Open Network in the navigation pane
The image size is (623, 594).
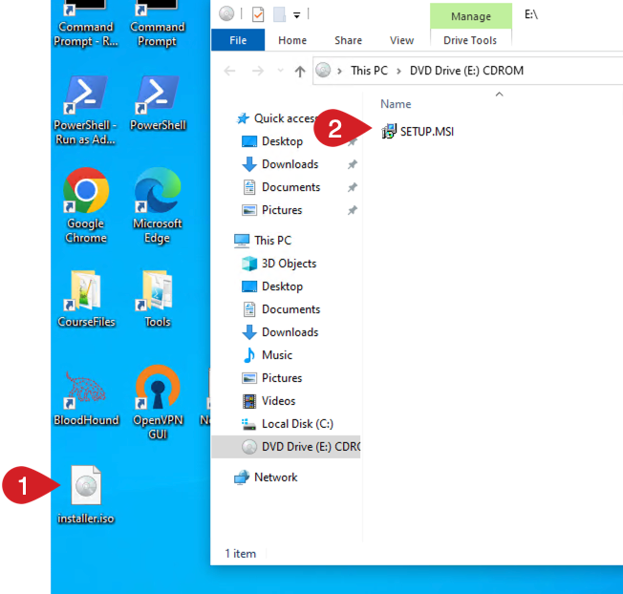coord(275,477)
